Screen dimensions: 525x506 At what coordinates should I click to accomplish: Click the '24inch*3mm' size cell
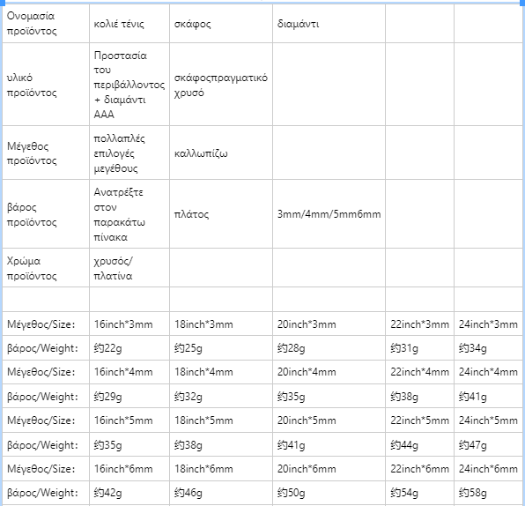[x=489, y=324]
